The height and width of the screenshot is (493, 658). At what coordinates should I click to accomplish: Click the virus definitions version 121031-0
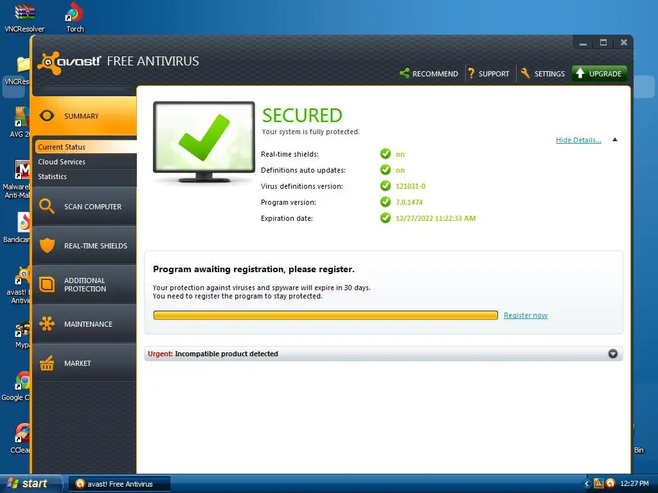(411, 186)
